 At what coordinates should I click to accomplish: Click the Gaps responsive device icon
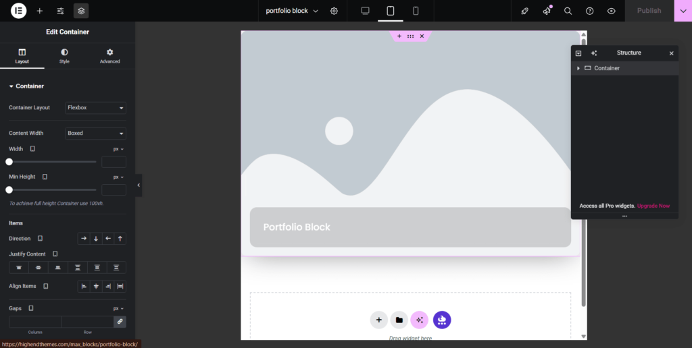[31, 308]
